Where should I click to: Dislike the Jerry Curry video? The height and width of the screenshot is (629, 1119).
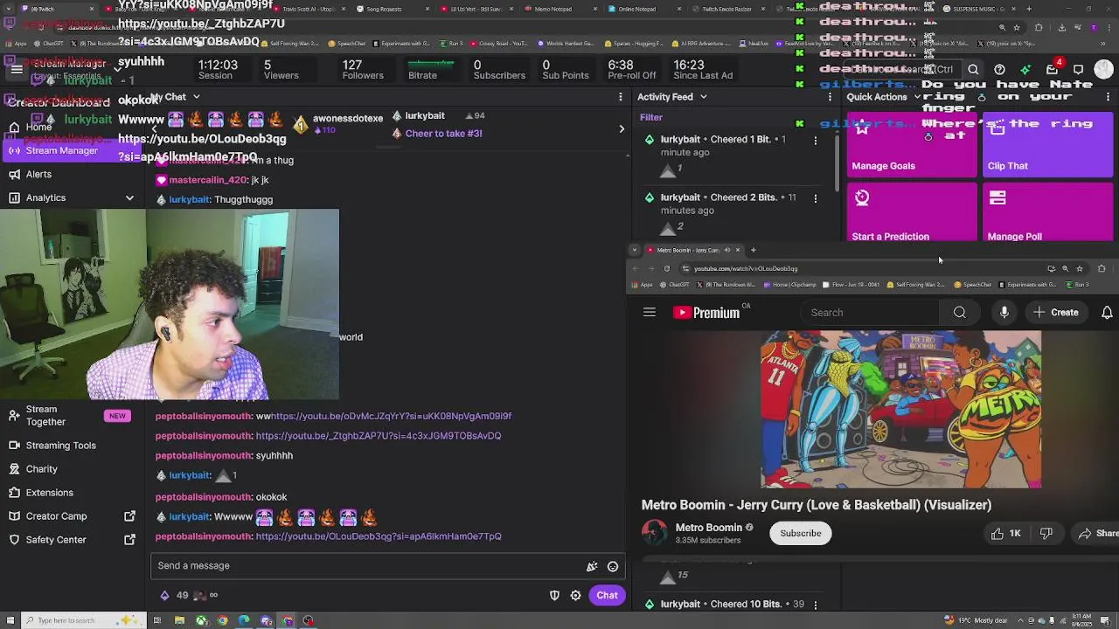1046,534
